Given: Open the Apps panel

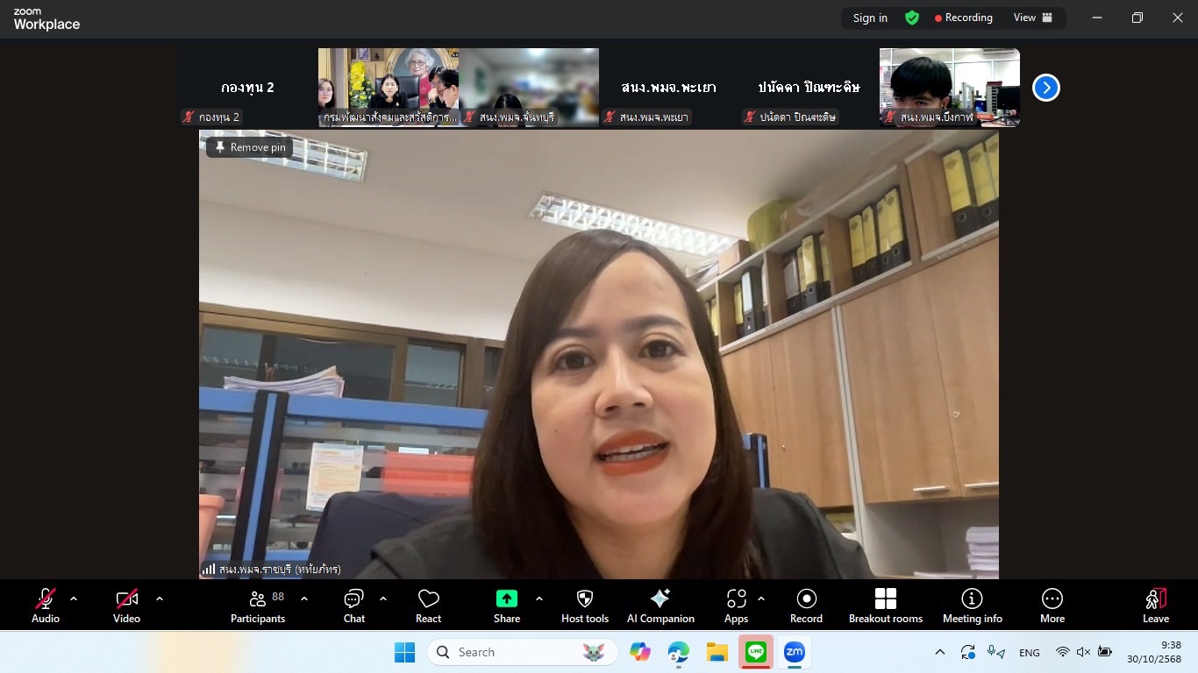Looking at the screenshot, I should tap(736, 605).
